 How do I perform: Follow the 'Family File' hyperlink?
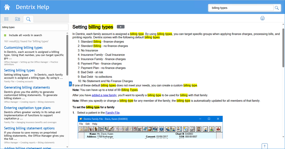(x=112, y=113)
